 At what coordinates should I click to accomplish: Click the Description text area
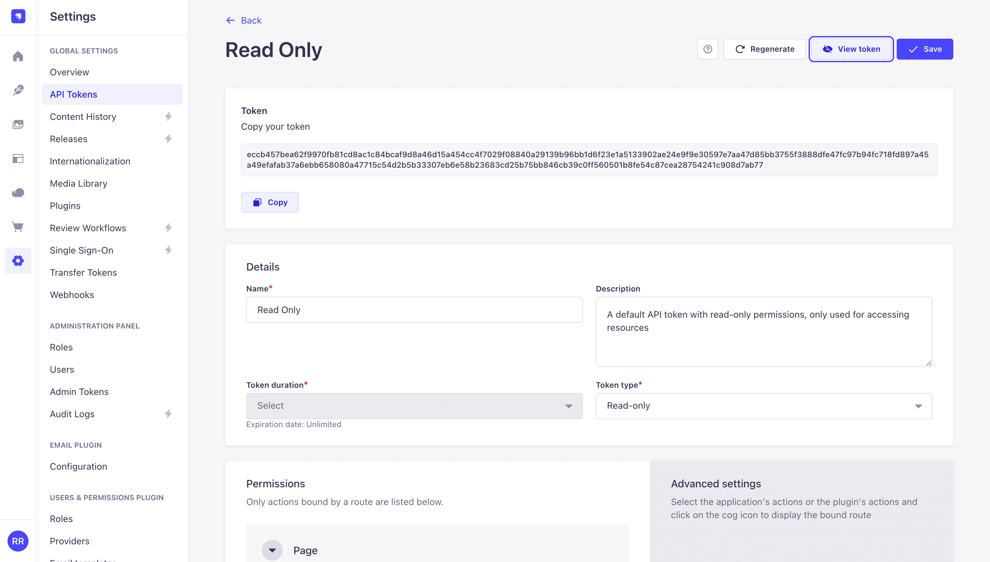pos(763,331)
